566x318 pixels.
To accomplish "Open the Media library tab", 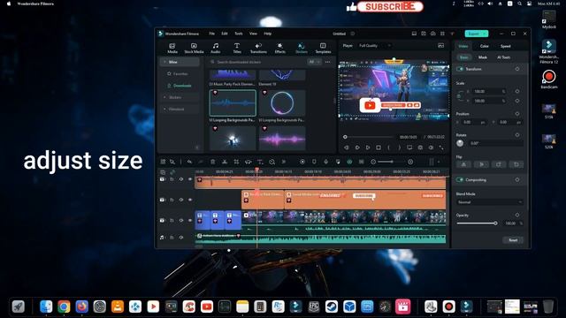I will click(172, 48).
